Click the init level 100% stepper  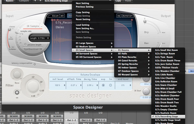[64, 85]
